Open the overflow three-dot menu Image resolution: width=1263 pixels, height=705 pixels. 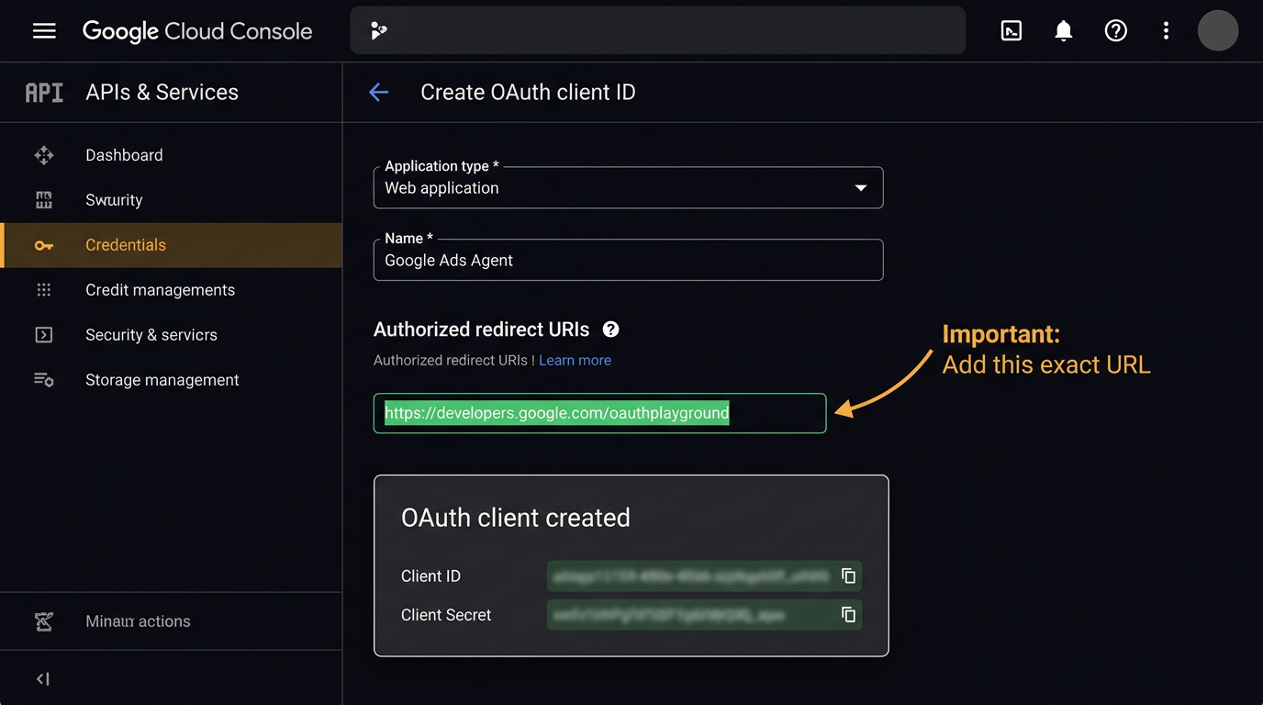pos(1165,30)
